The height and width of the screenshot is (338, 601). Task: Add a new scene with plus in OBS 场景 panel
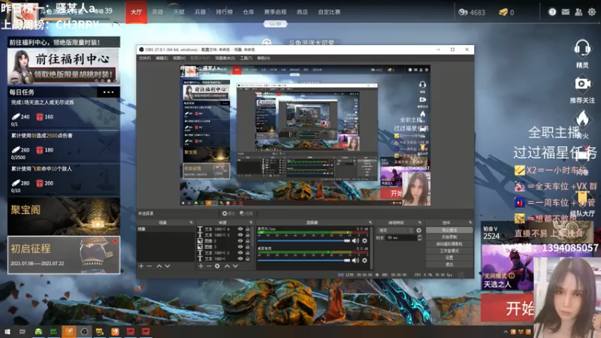(x=141, y=266)
